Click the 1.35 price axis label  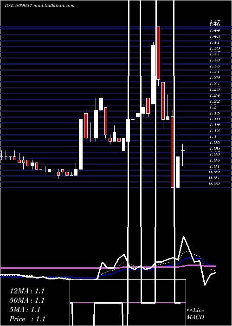pos(215,60)
